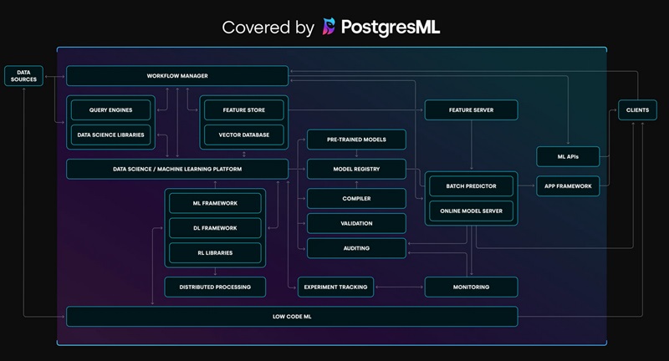Click the ML APIs box
The image size is (669, 361).
tap(568, 156)
